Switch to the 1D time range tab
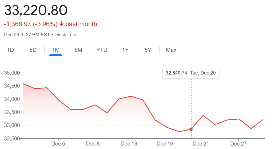 pyautogui.click(x=10, y=50)
